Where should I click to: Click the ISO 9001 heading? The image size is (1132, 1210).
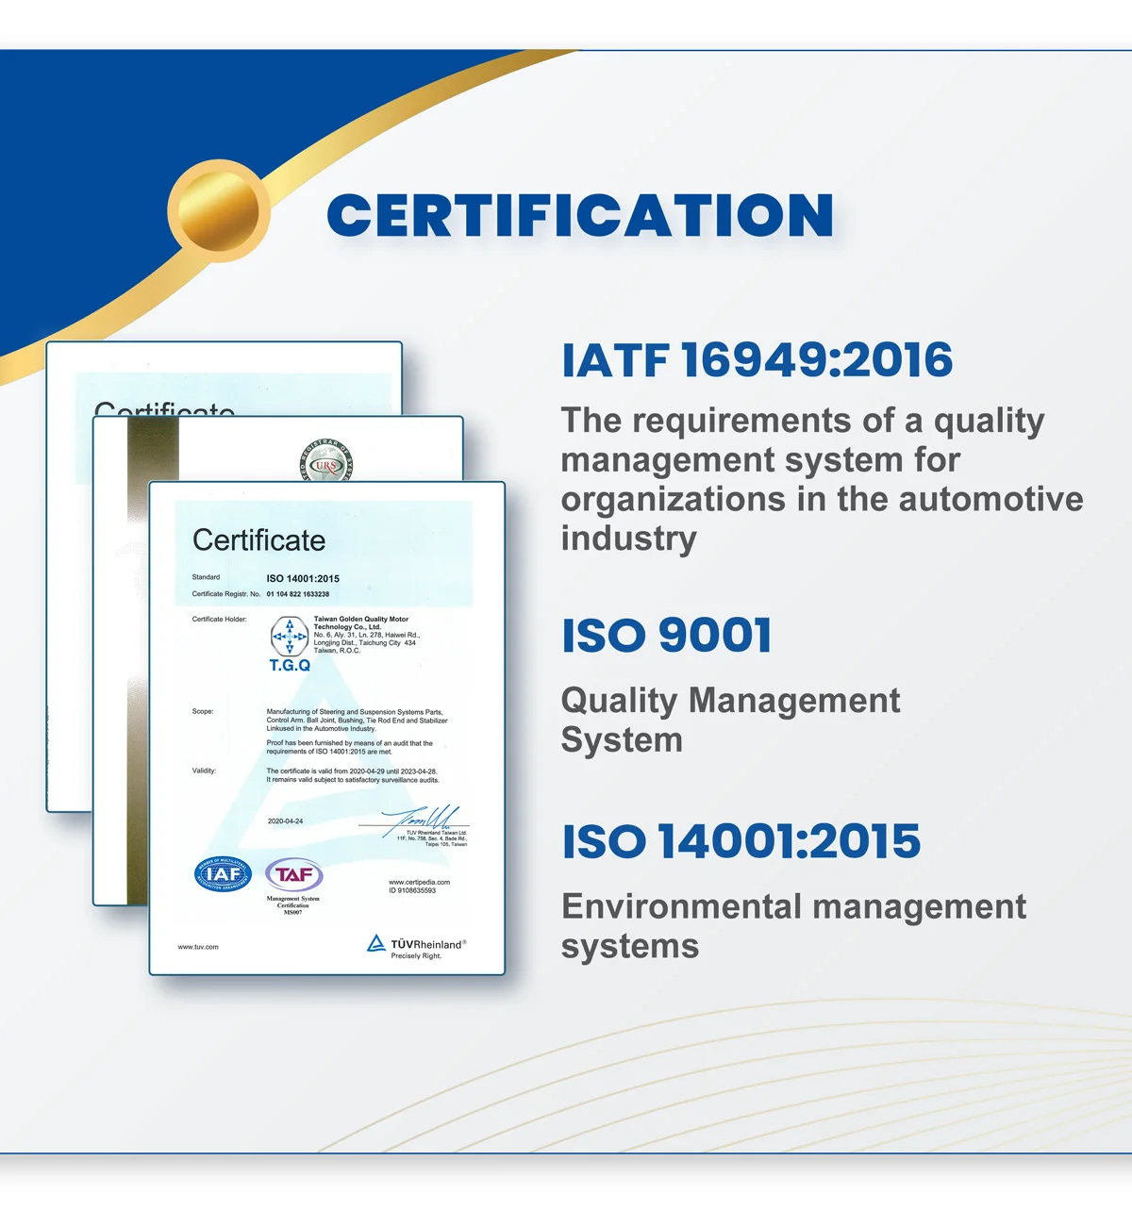667,635
